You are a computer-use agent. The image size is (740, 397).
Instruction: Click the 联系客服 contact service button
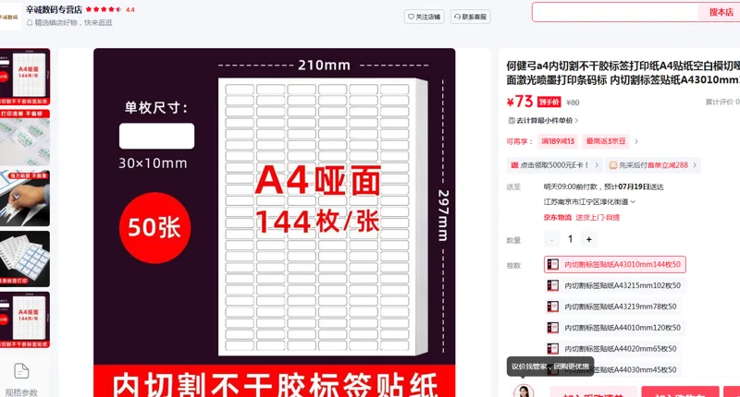point(470,17)
